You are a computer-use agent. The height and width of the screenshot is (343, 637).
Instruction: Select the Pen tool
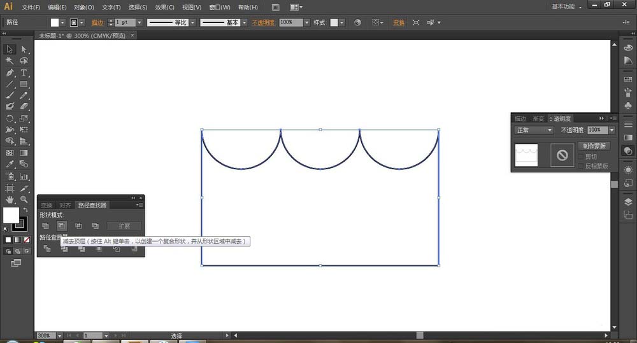(10, 73)
